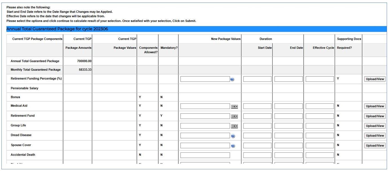
Task: Click Upload/View button for Dread Disease
Action: tap(375, 136)
